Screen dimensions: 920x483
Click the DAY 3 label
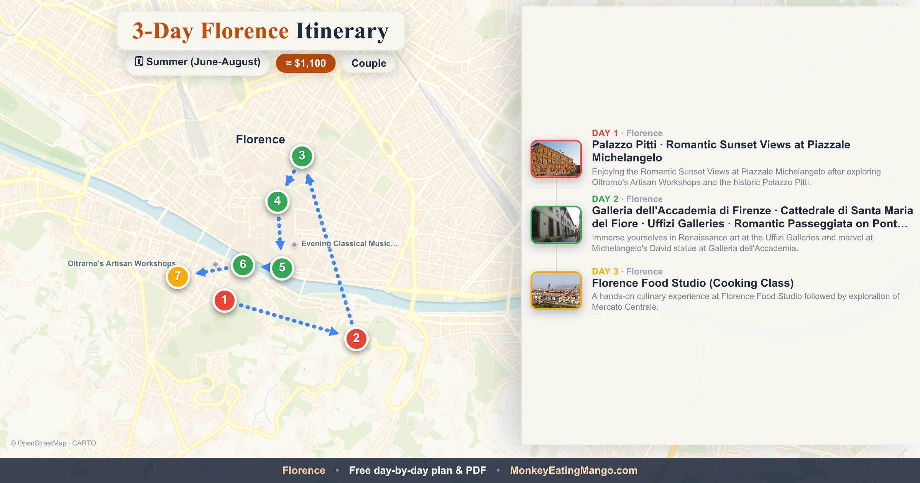(x=605, y=271)
